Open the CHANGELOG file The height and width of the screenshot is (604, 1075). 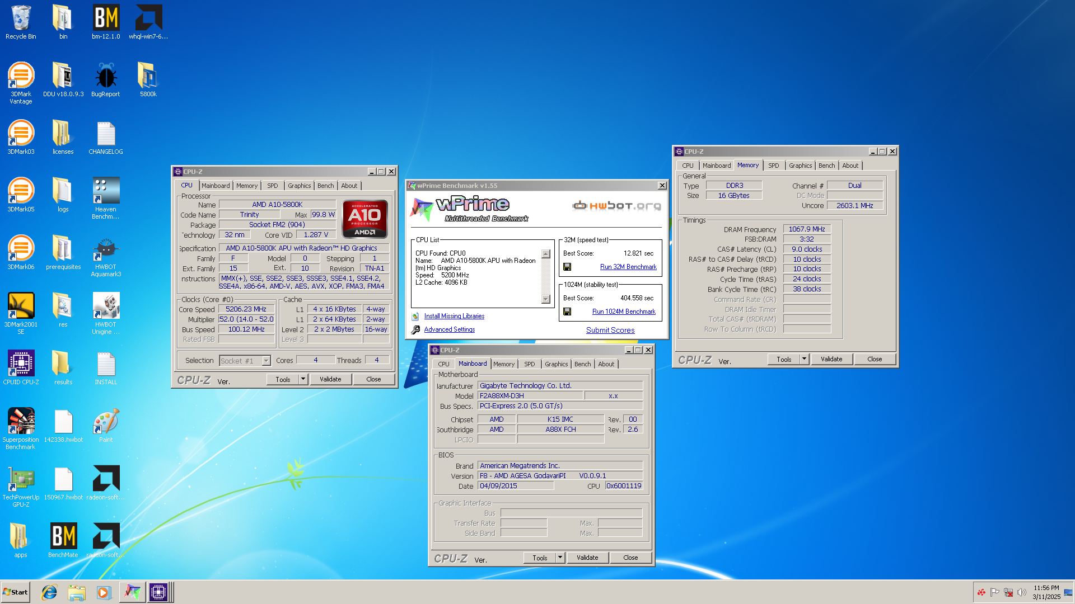click(x=106, y=137)
